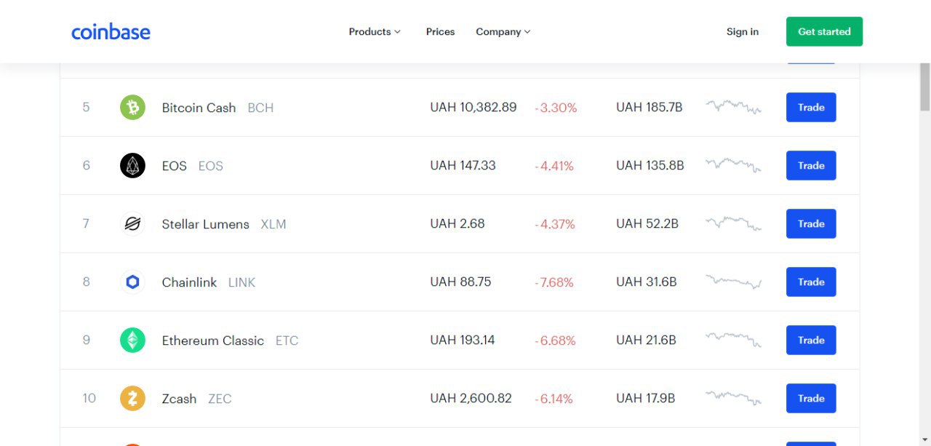Click the Chainlink hexagon icon

point(132,282)
